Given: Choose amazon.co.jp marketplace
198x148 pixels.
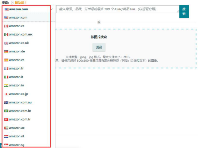Looking at the screenshot, I should (x=29, y=94).
